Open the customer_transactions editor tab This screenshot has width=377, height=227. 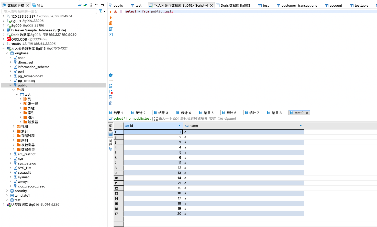pyautogui.click(x=297, y=5)
